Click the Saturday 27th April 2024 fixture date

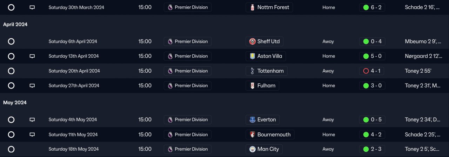pyautogui.click(x=74, y=86)
